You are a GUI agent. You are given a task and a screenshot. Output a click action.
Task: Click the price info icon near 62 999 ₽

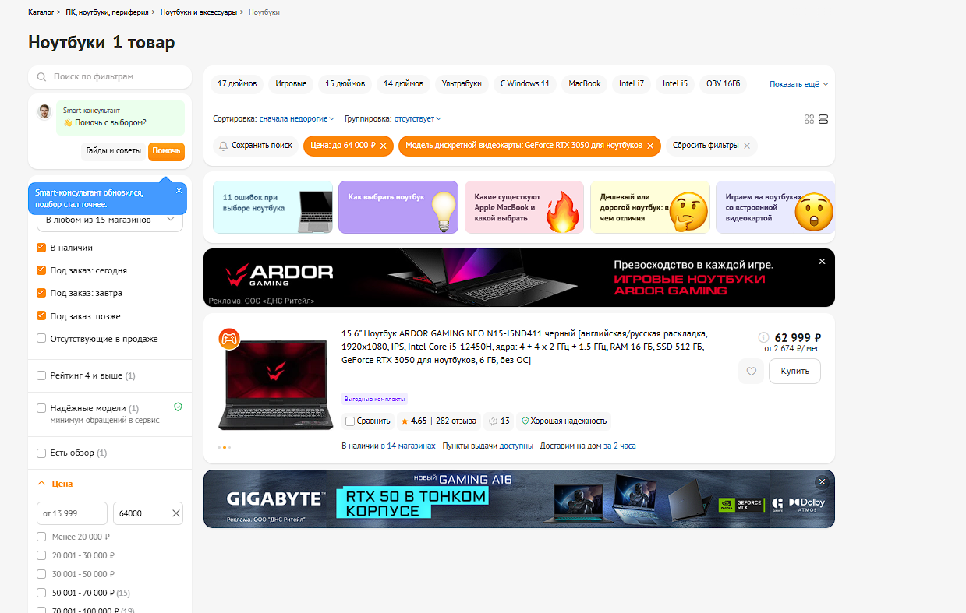tap(764, 337)
